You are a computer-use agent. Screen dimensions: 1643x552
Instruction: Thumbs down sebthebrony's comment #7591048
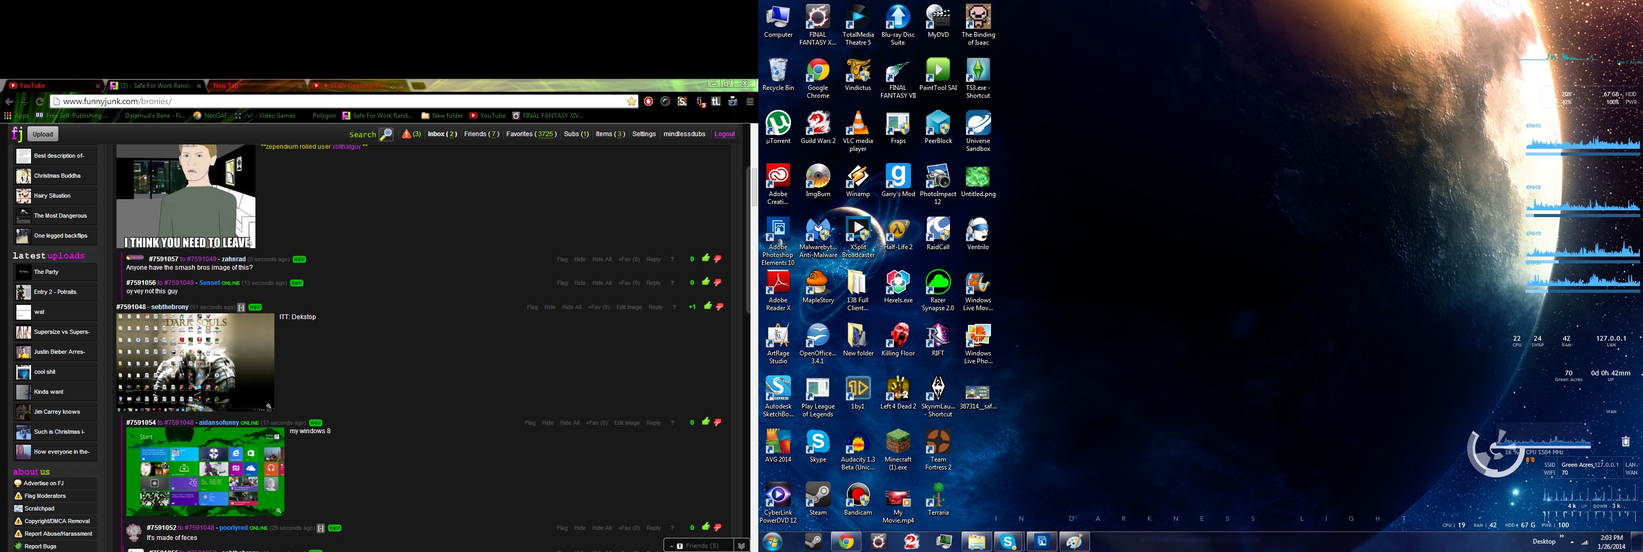pos(720,307)
